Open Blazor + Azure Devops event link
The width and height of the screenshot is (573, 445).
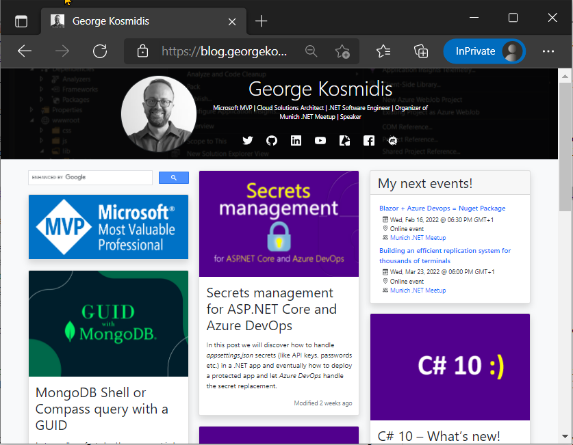coord(442,208)
